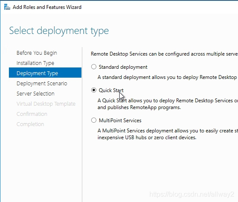This screenshot has height=202, width=238.
Task: Open the Server Selection step
Action: [35, 94]
